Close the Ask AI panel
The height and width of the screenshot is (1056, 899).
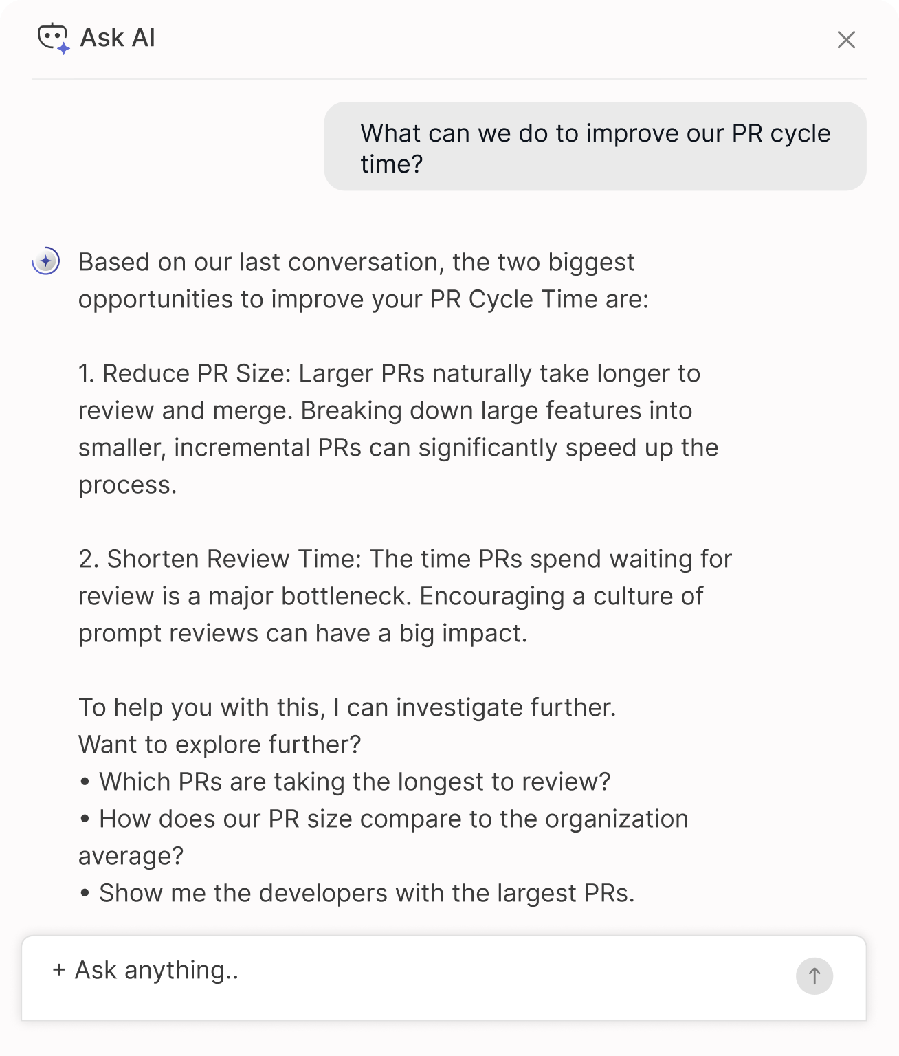(x=846, y=40)
